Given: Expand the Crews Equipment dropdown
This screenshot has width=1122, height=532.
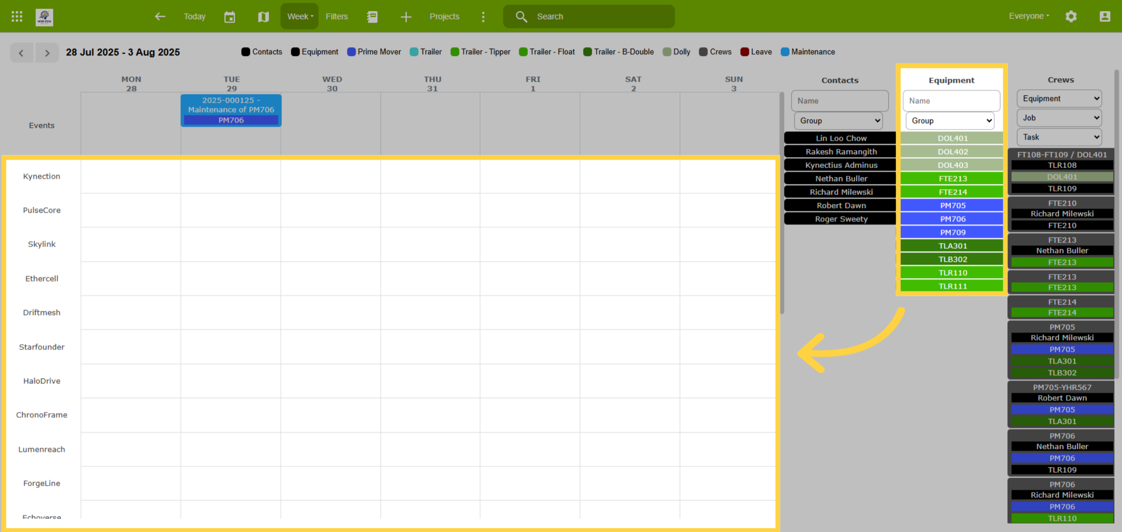Looking at the screenshot, I should coord(1059,99).
